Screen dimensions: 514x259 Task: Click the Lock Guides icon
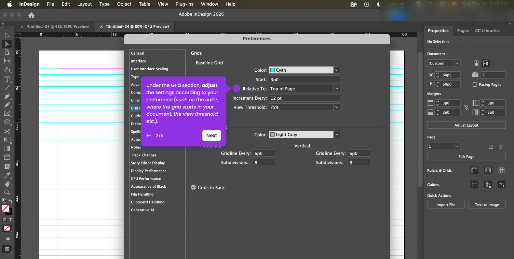tap(488, 185)
